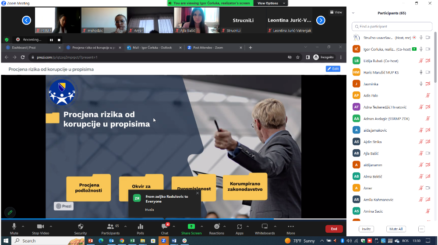The width and height of the screenshot is (438, 245).
Task: Bookmark the page with star icon
Action: click(x=298, y=57)
